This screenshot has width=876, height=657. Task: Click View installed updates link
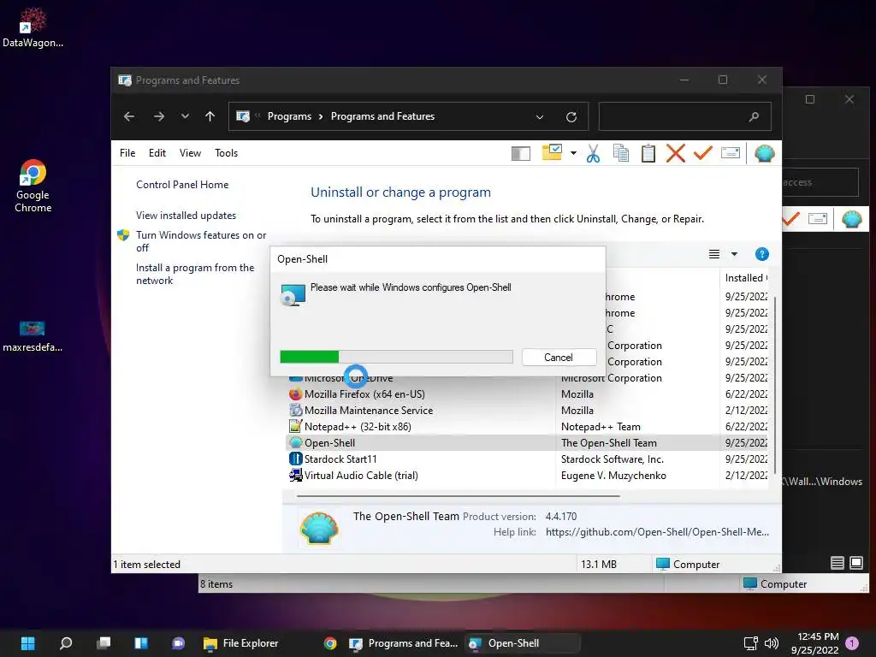coord(186,215)
